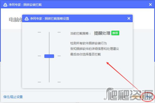Click the window title 净网专家 - 捆绑安装拦截
155x103 pixels.
[x=25, y=5]
